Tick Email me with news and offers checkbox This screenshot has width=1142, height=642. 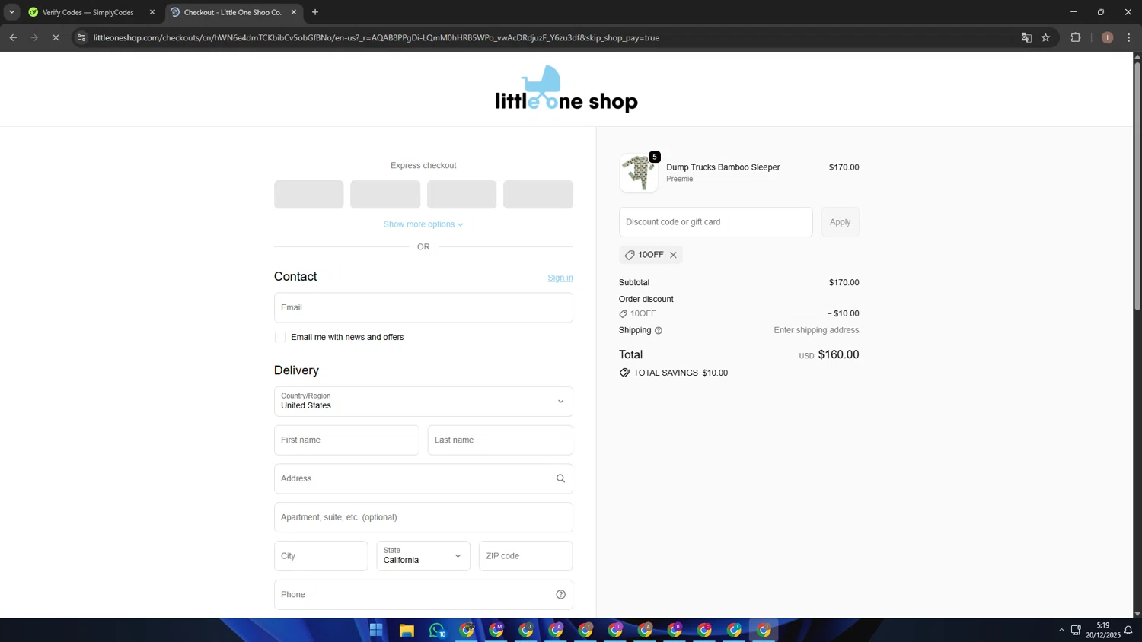280,337
